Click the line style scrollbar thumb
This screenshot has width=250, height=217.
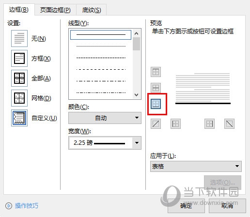[137, 44]
